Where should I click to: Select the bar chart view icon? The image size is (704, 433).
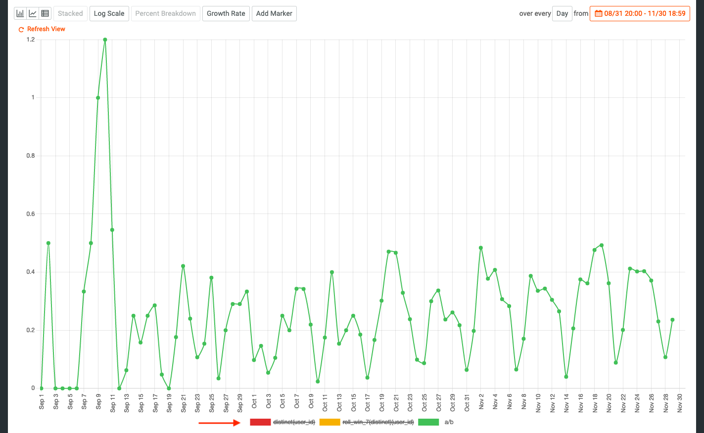(x=20, y=13)
